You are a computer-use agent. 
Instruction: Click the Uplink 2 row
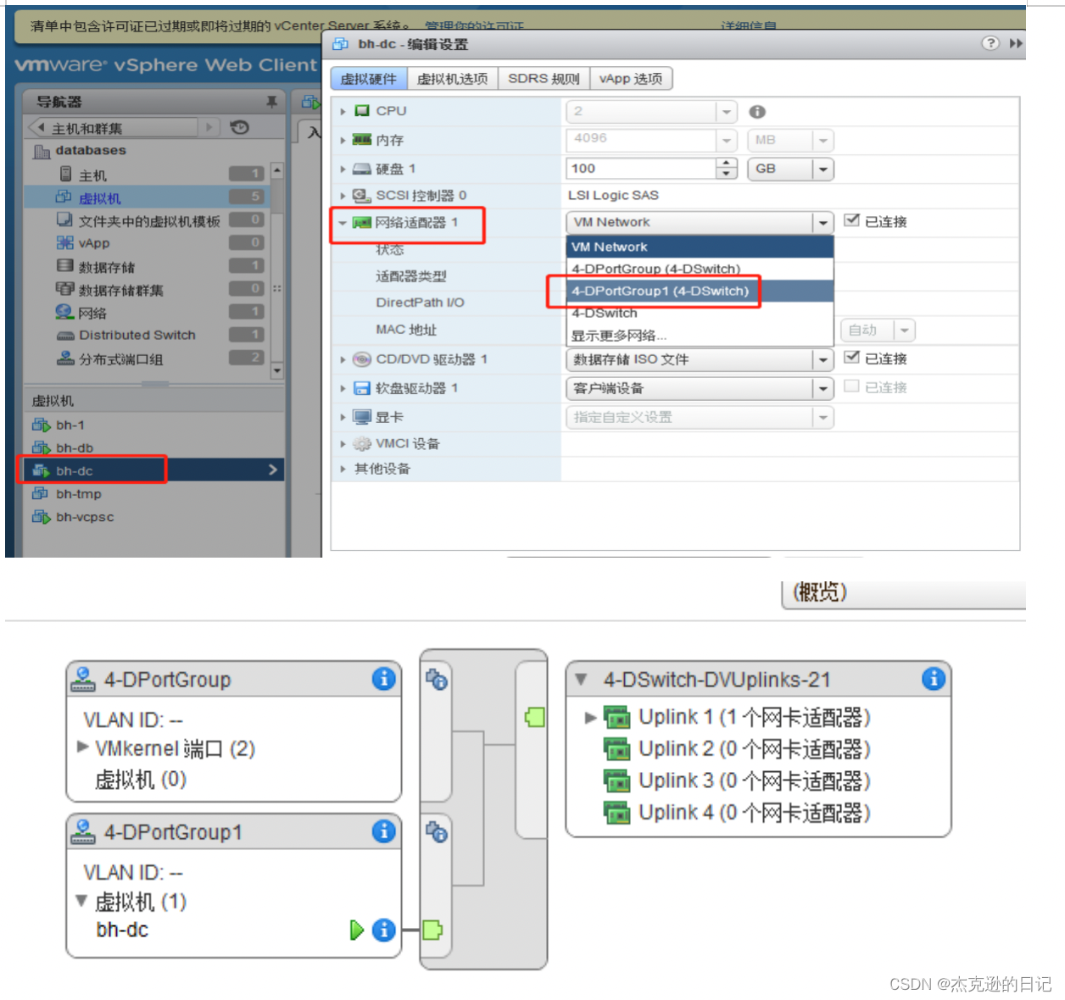click(x=737, y=749)
